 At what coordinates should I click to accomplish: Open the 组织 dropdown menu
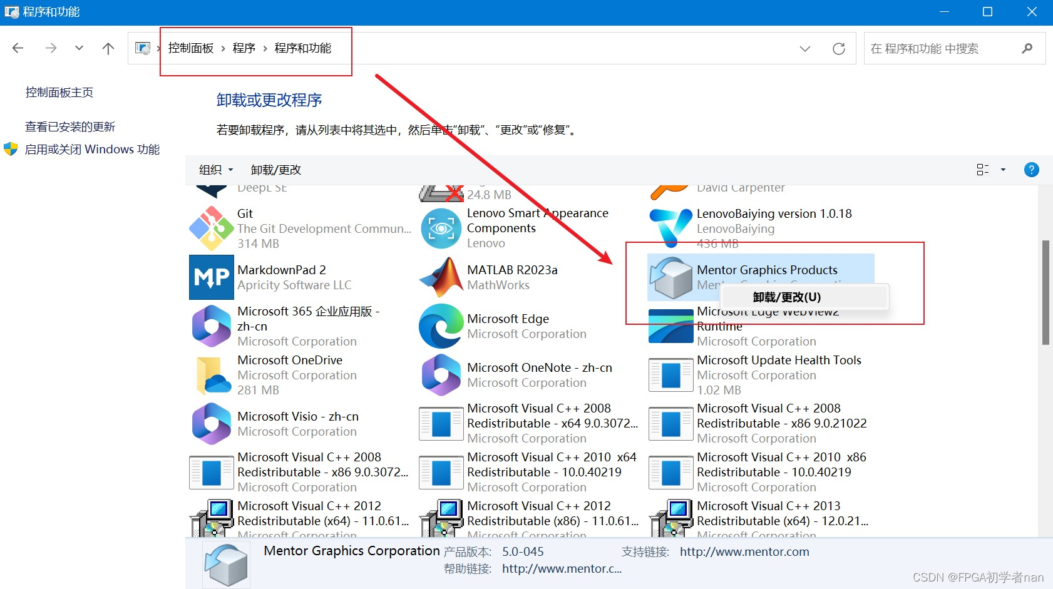tap(216, 170)
